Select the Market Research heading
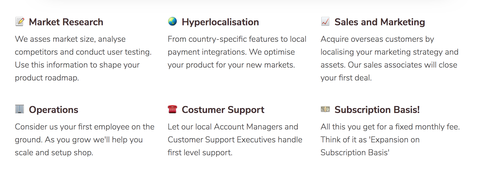Image resolution: width=483 pixels, height=179 pixels. click(66, 22)
